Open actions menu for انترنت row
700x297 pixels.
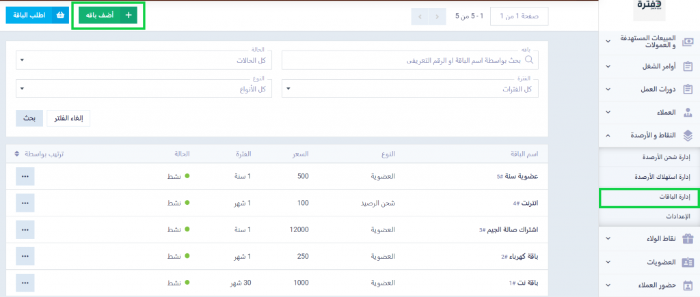(25, 203)
